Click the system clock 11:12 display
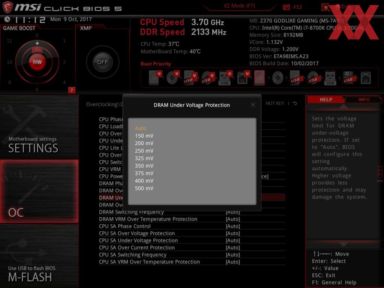This screenshot has width=384, height=288. [30, 20]
